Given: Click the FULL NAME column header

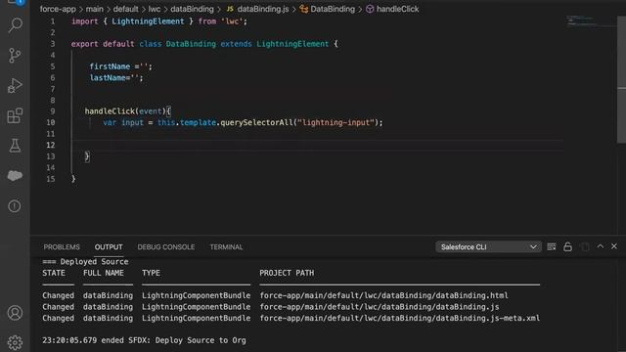Looking at the screenshot, I should [x=104, y=273].
